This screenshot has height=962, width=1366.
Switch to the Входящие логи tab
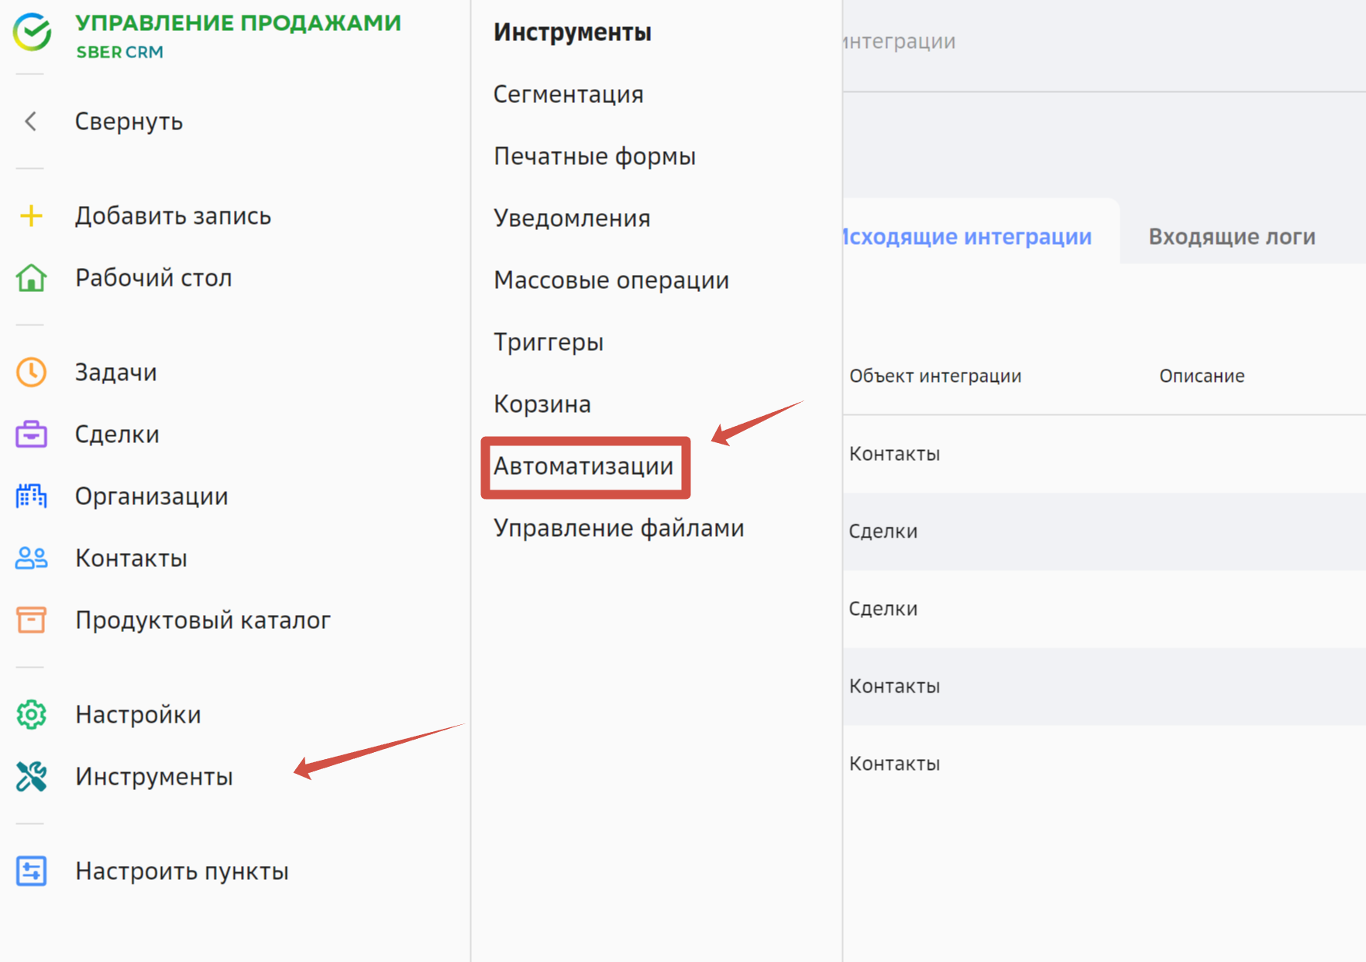coord(1231,236)
